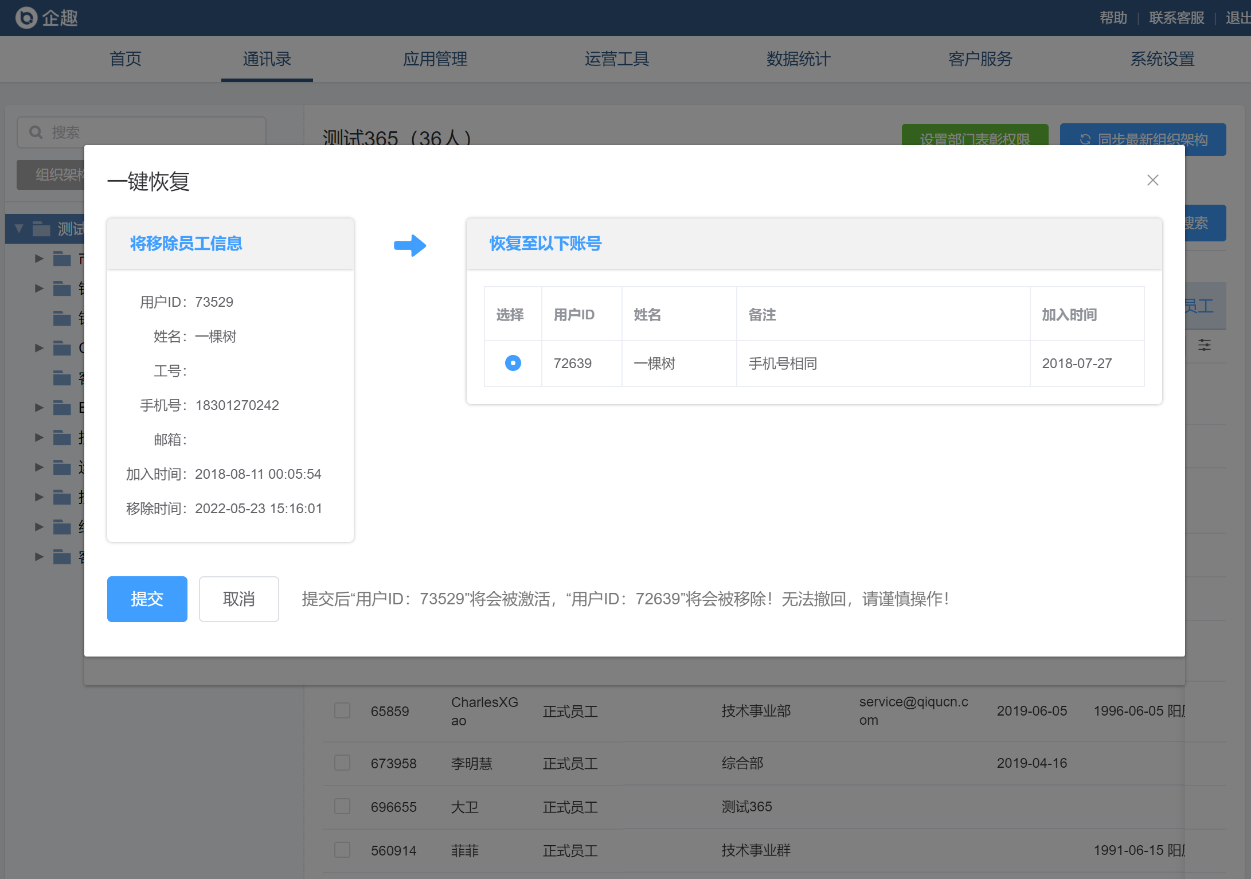Open the 首页 tab
This screenshot has width=1251, height=879.
126,59
